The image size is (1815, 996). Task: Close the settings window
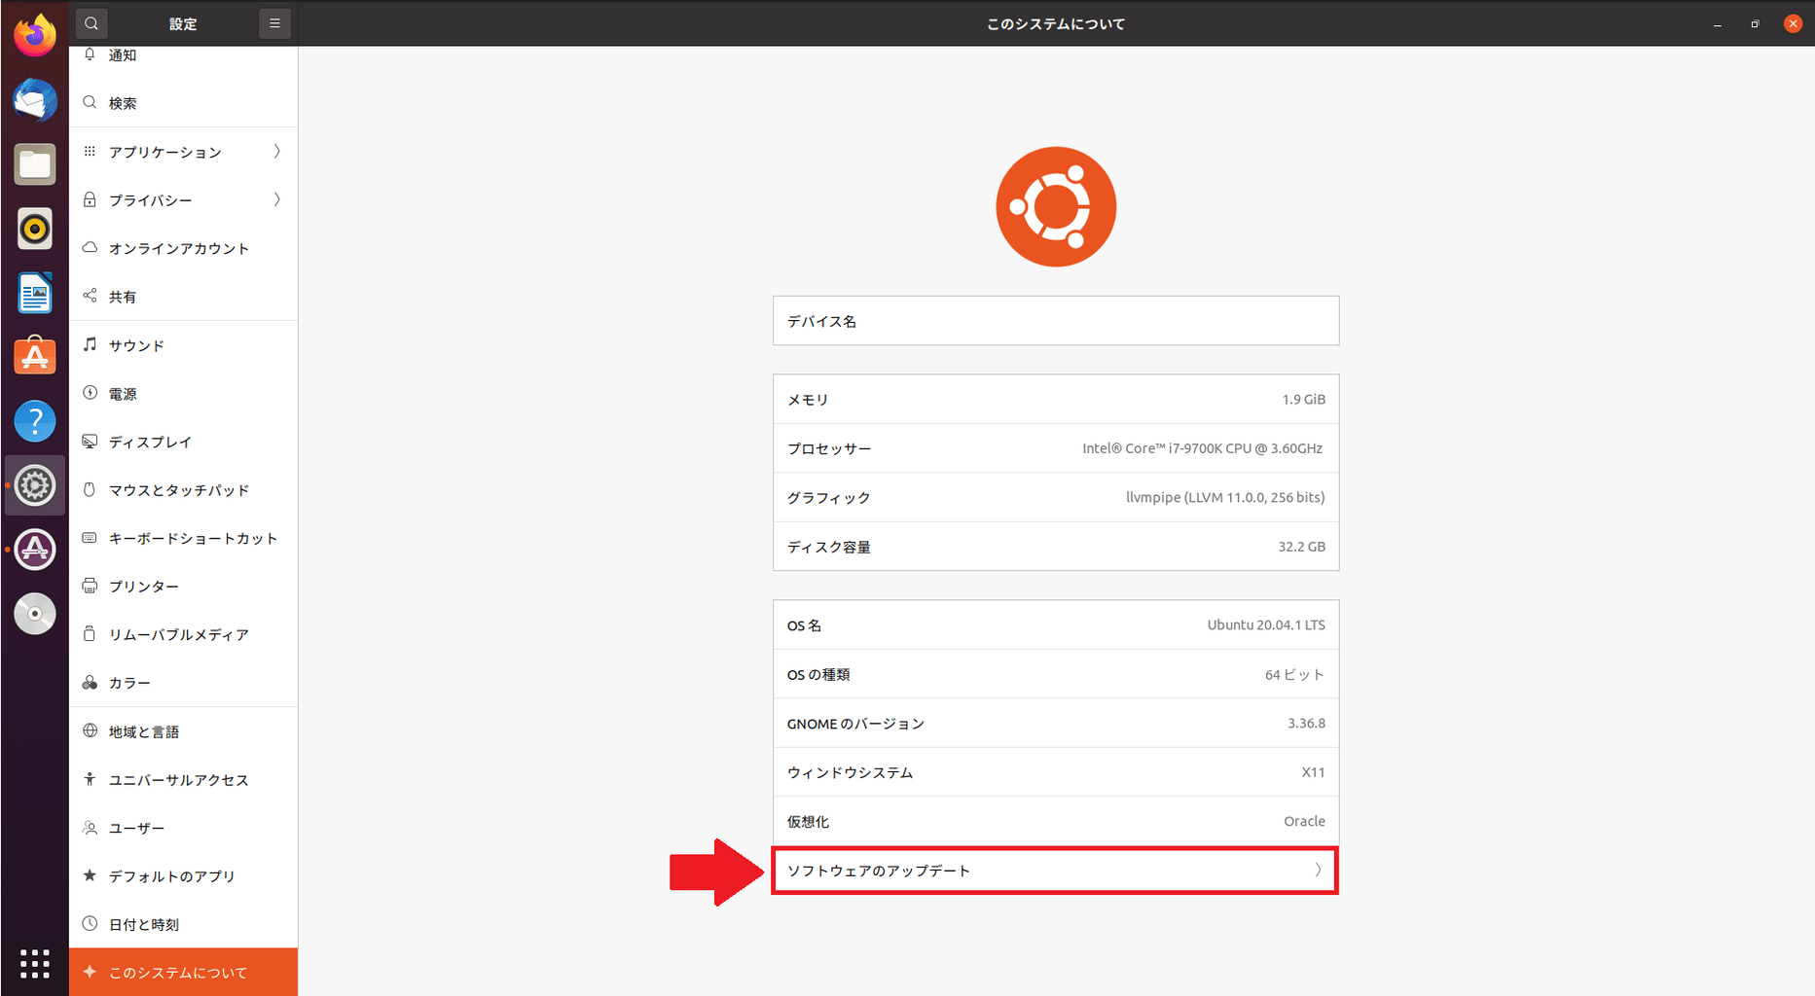pyautogui.click(x=1793, y=24)
